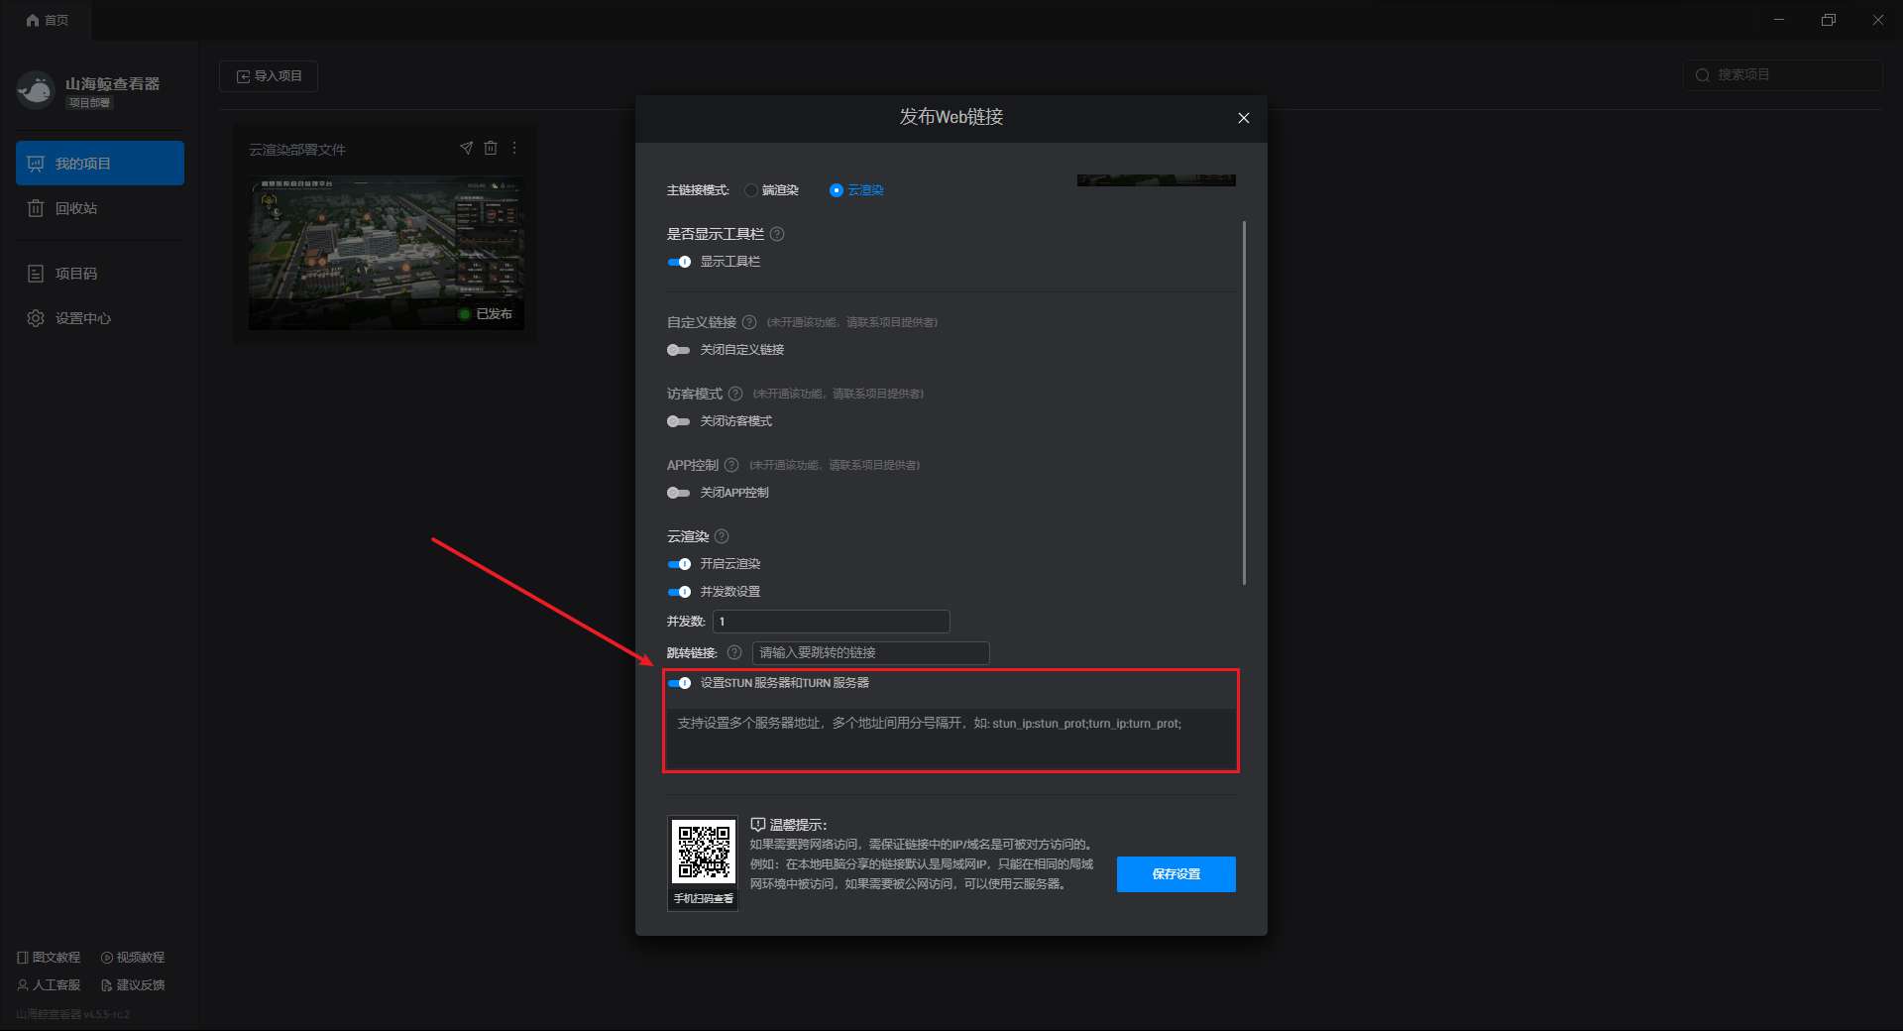Toggle the 开启云渲染 switch
Screen dimensions: 1903x1031
coord(679,564)
